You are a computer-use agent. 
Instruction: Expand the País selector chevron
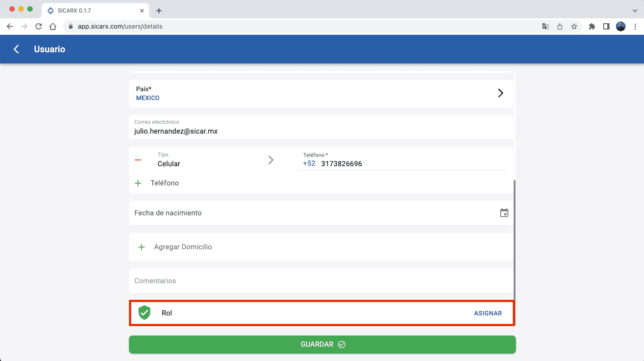501,93
